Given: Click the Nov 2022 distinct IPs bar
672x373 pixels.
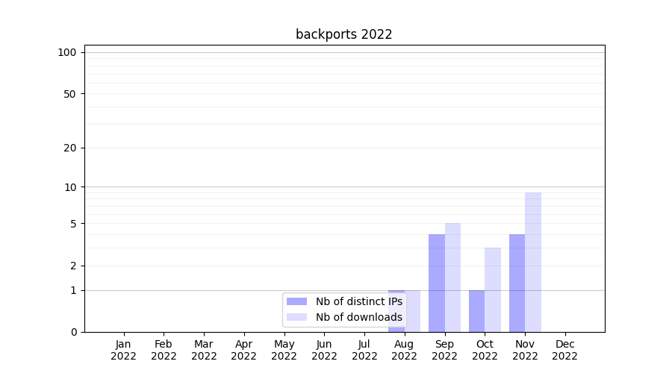Looking at the screenshot, I should pyautogui.click(x=517, y=283).
